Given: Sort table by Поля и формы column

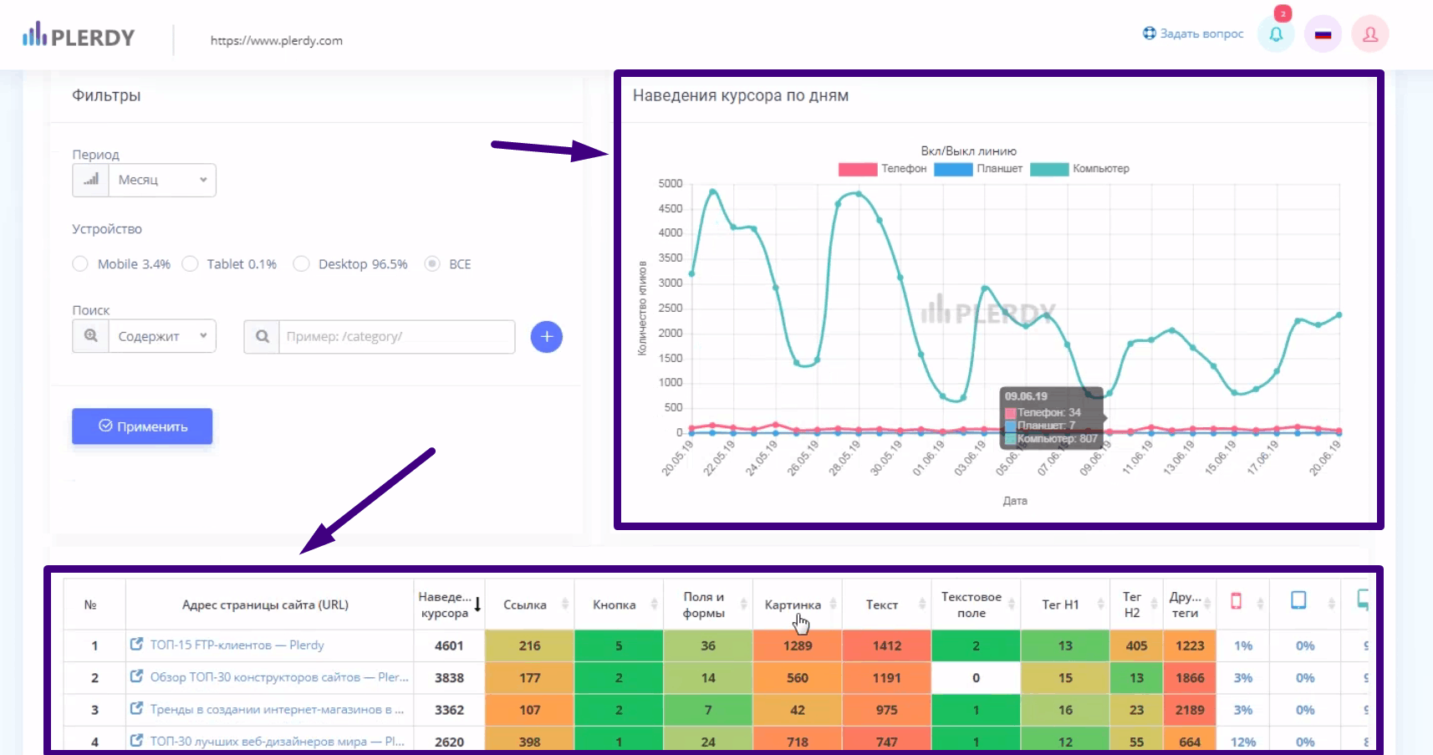Looking at the screenshot, I should [x=743, y=605].
